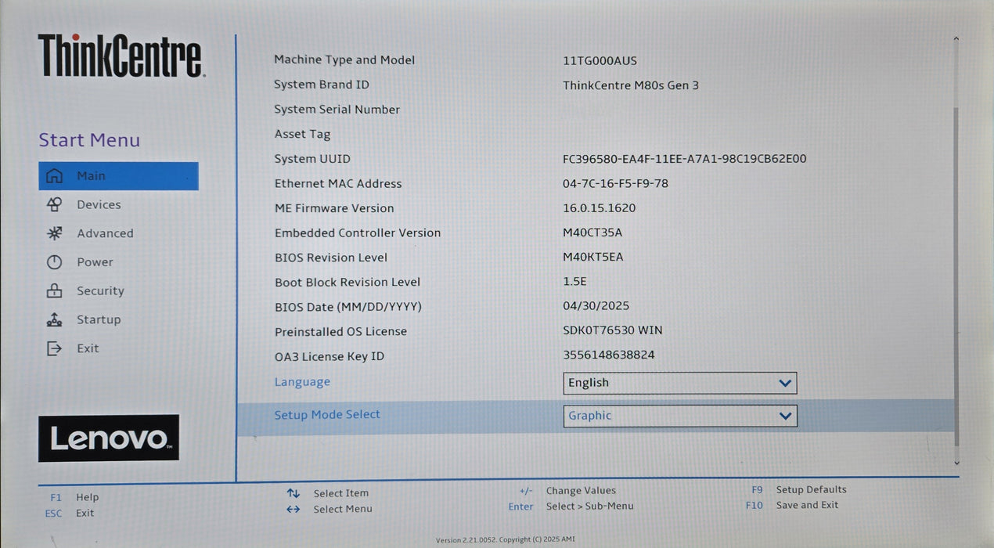Click Embedded Controller Version M40CT35A

(592, 233)
